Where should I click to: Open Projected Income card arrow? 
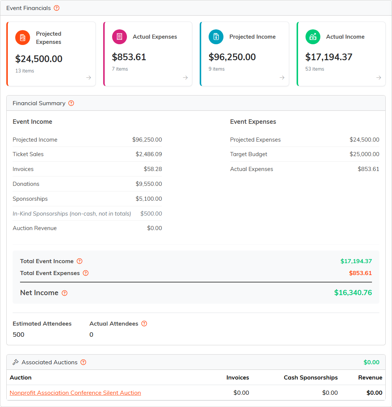pos(282,78)
